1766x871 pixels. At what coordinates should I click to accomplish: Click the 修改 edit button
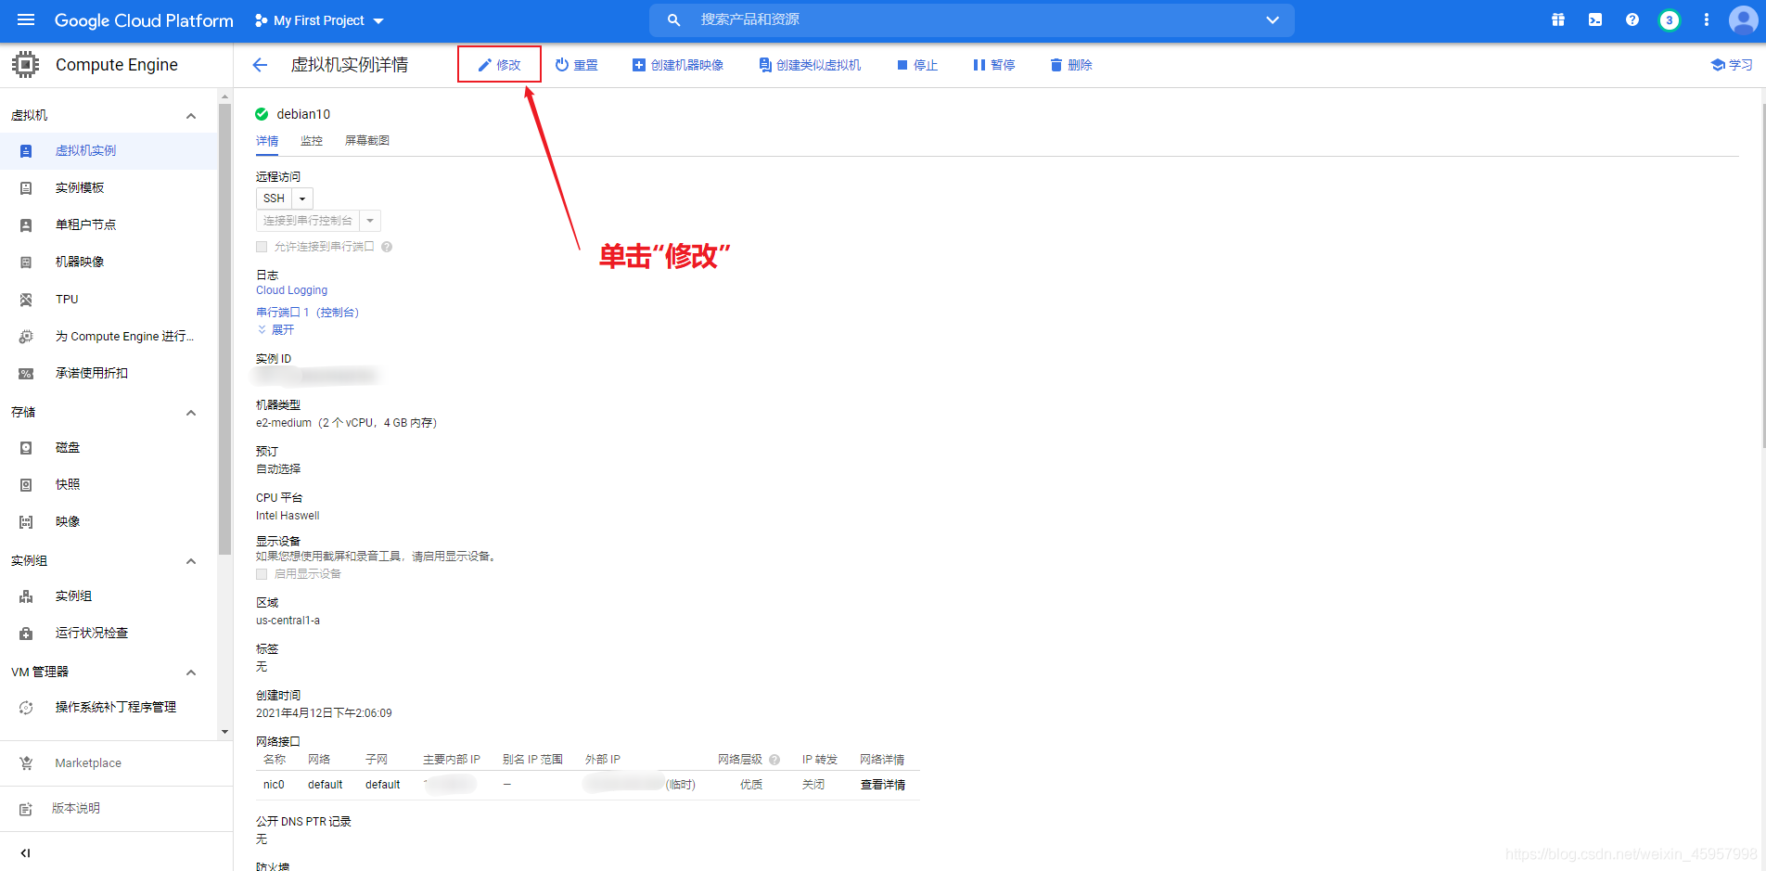coord(499,65)
